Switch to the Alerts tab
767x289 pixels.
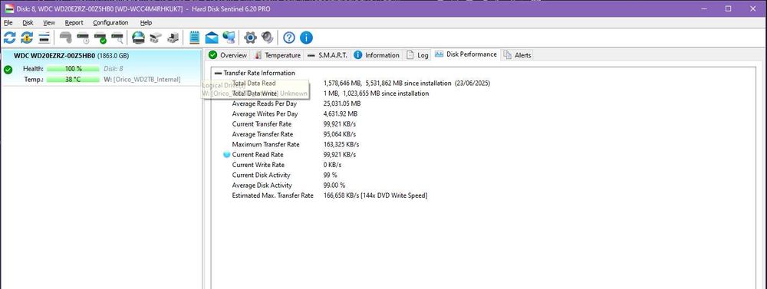pyautogui.click(x=517, y=54)
